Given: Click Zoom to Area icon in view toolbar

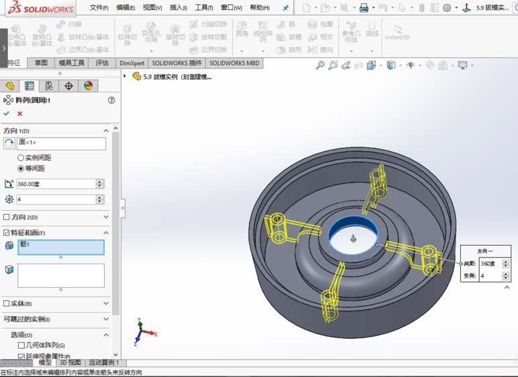Looking at the screenshot, I should pos(333,66).
